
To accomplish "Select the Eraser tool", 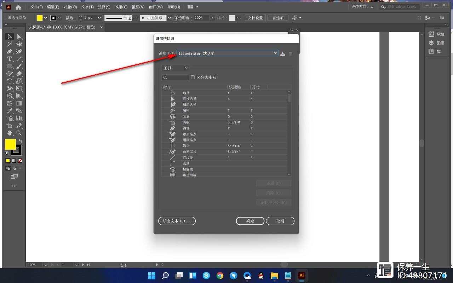I will [19, 74].
